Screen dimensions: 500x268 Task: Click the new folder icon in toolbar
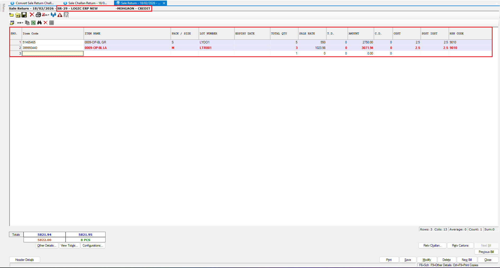pyautogui.click(x=11, y=15)
